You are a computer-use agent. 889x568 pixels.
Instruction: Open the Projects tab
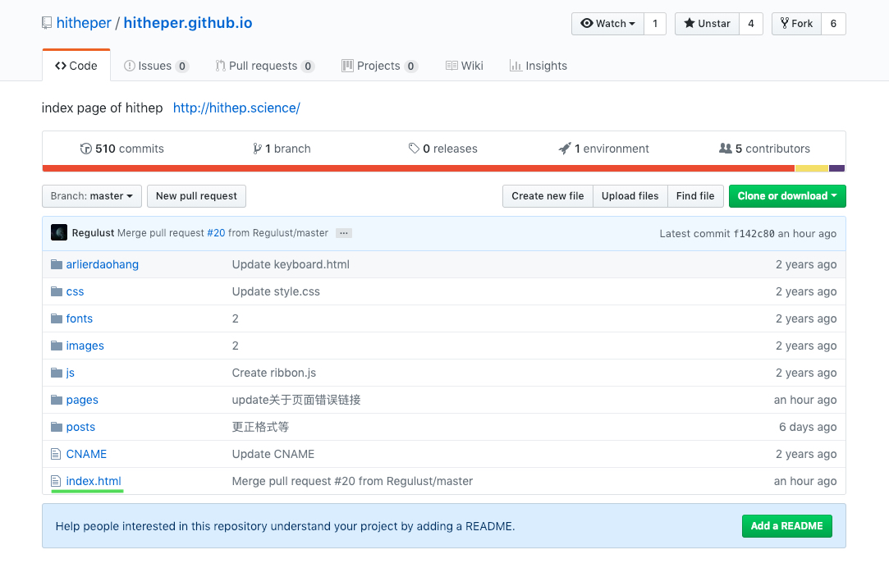(380, 66)
